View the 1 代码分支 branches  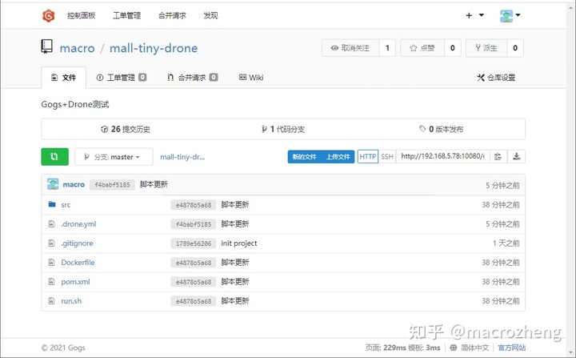click(x=283, y=129)
